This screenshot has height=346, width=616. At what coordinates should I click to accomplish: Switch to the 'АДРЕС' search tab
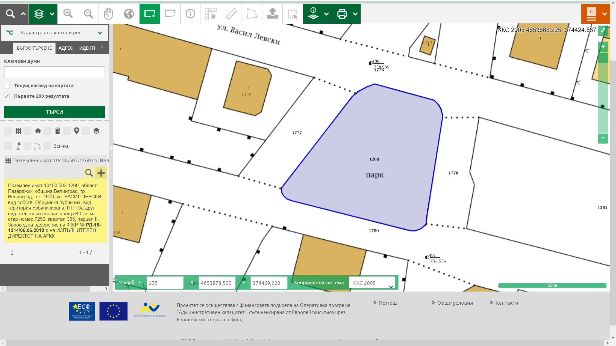(x=65, y=48)
